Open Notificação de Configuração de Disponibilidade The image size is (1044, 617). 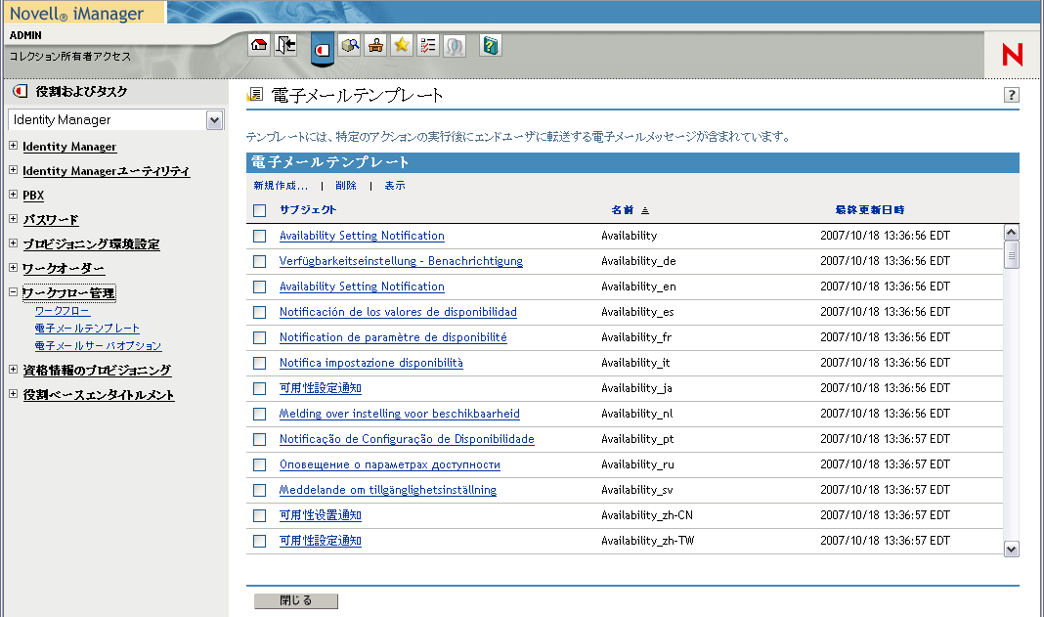(407, 439)
